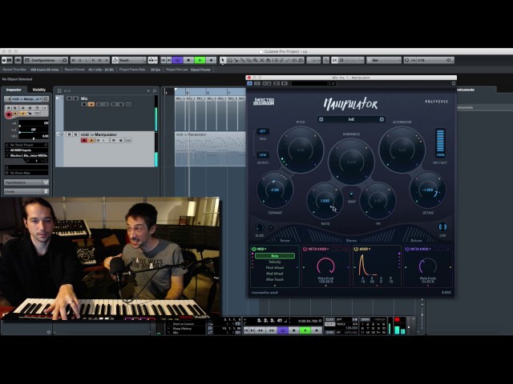Toggle the ADSR modulator power icon
The image size is (513, 384).
coord(356,249)
